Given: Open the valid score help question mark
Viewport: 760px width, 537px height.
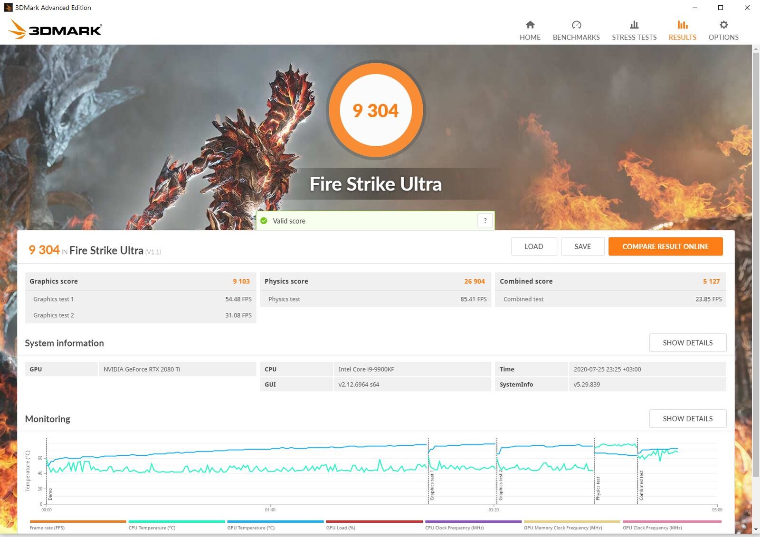Looking at the screenshot, I should point(485,221).
